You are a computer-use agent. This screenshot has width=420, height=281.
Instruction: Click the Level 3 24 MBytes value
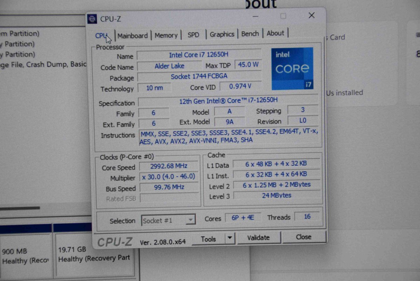coord(277,196)
